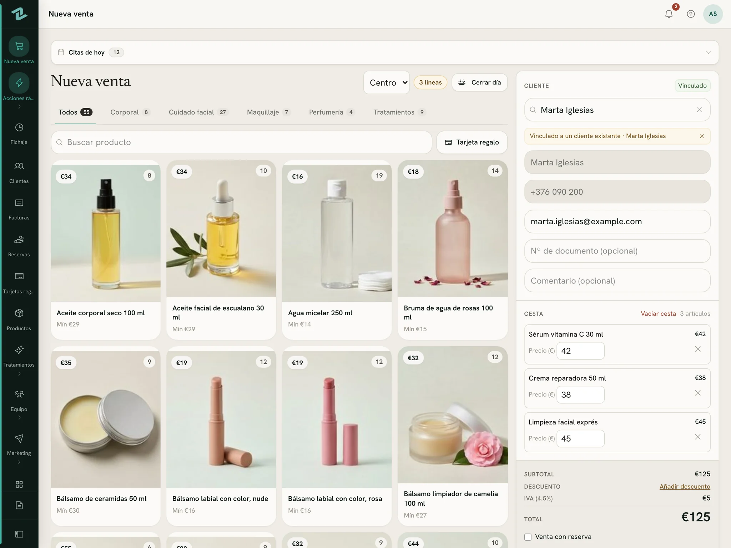Viewport: 731px width, 548px height.
Task: Click the sidebar document icon
Action: [19, 505]
